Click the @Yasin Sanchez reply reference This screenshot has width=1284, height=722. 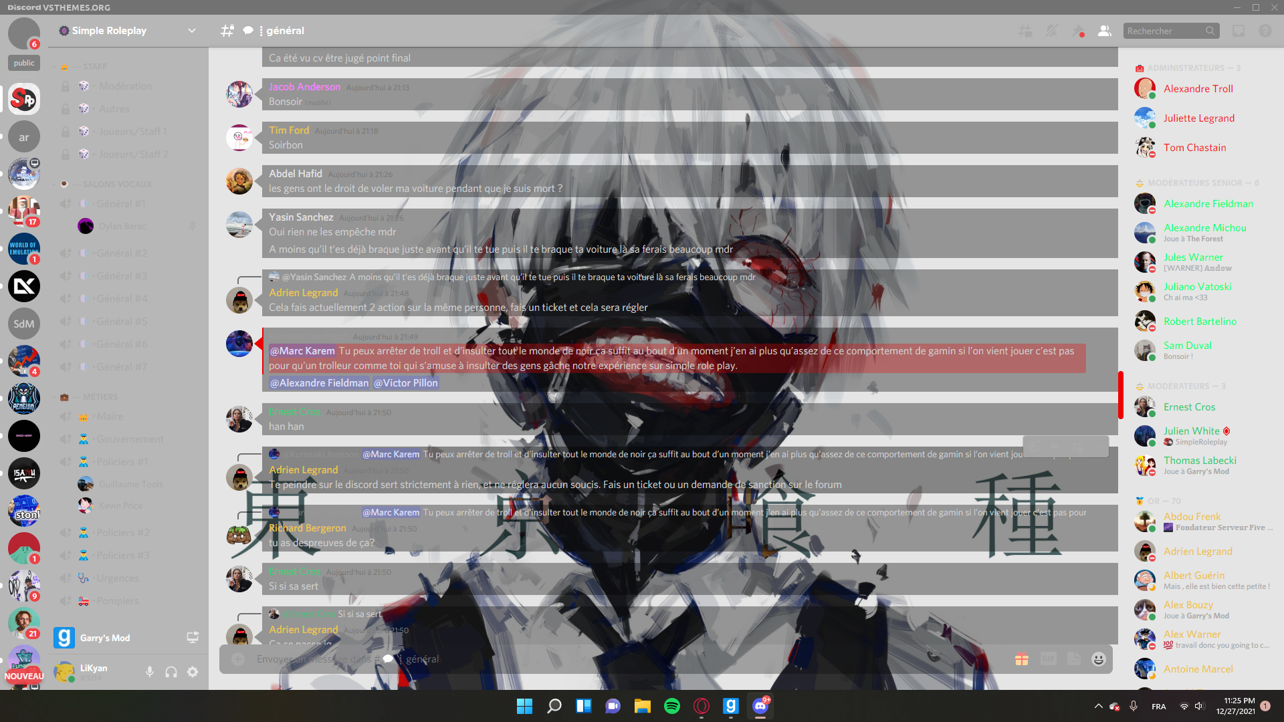point(314,277)
